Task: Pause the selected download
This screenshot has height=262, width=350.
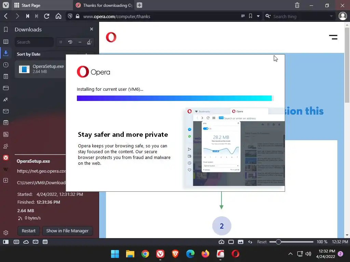Action: tap(61, 42)
